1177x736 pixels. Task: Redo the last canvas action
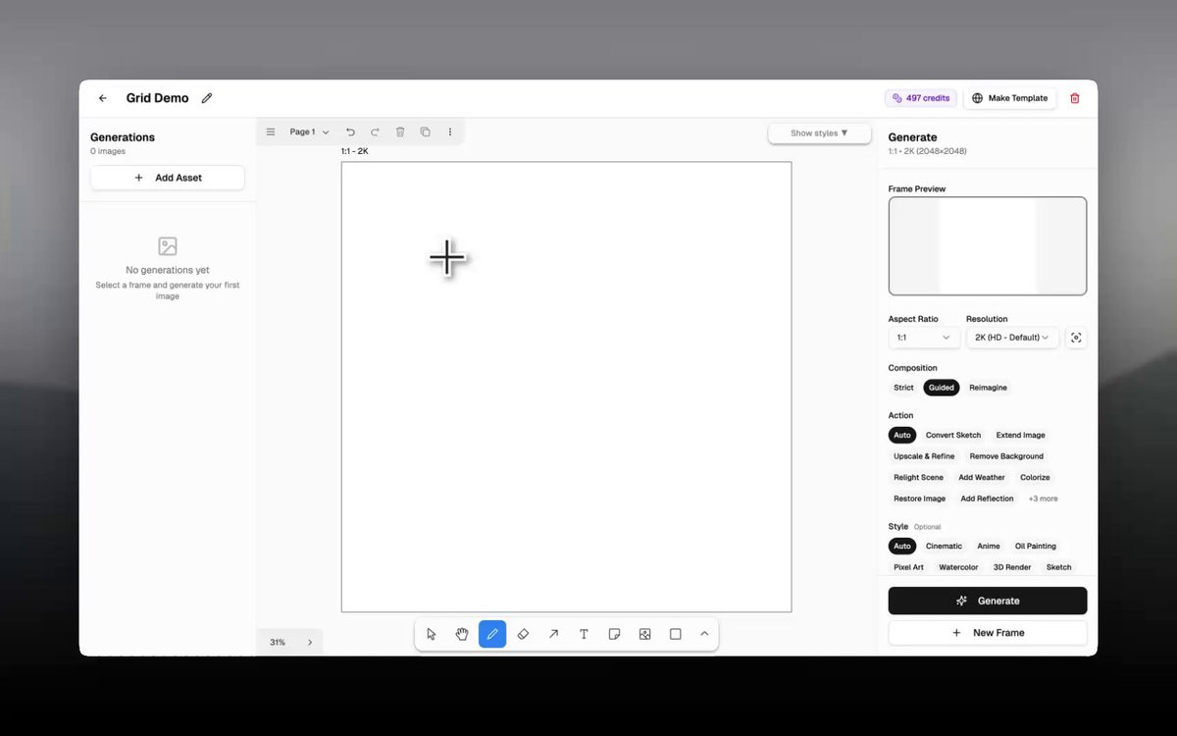tap(375, 131)
